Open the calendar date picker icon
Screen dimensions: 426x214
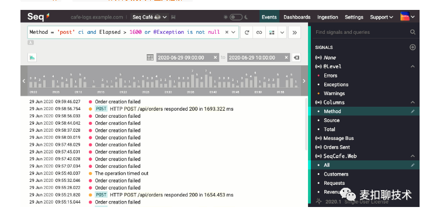pos(150,58)
